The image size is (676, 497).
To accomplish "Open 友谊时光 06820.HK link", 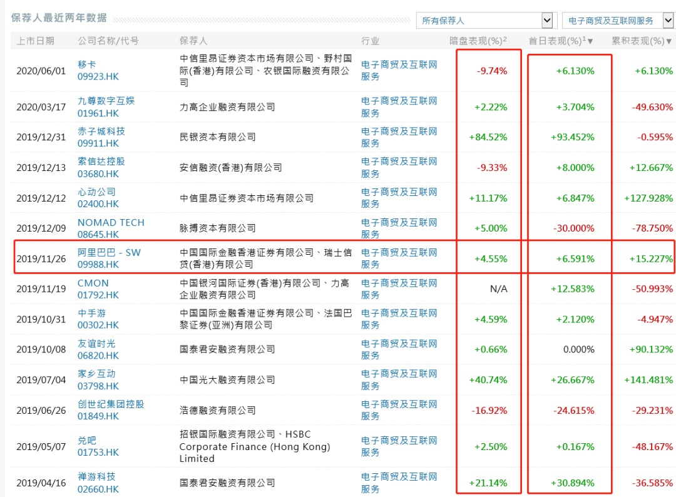I will click(x=98, y=349).
